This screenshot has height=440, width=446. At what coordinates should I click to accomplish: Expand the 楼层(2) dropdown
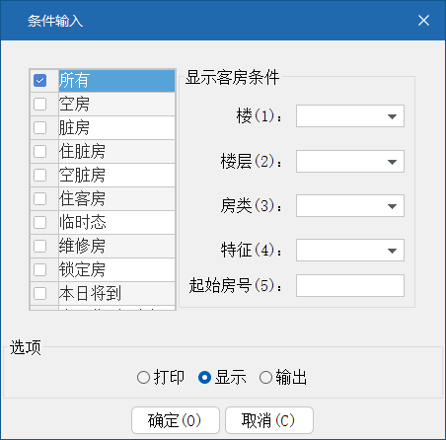point(350,162)
